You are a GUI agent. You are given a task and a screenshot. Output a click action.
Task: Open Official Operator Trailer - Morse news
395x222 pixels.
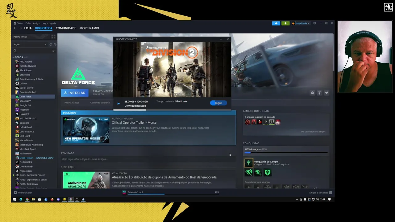click(134, 123)
